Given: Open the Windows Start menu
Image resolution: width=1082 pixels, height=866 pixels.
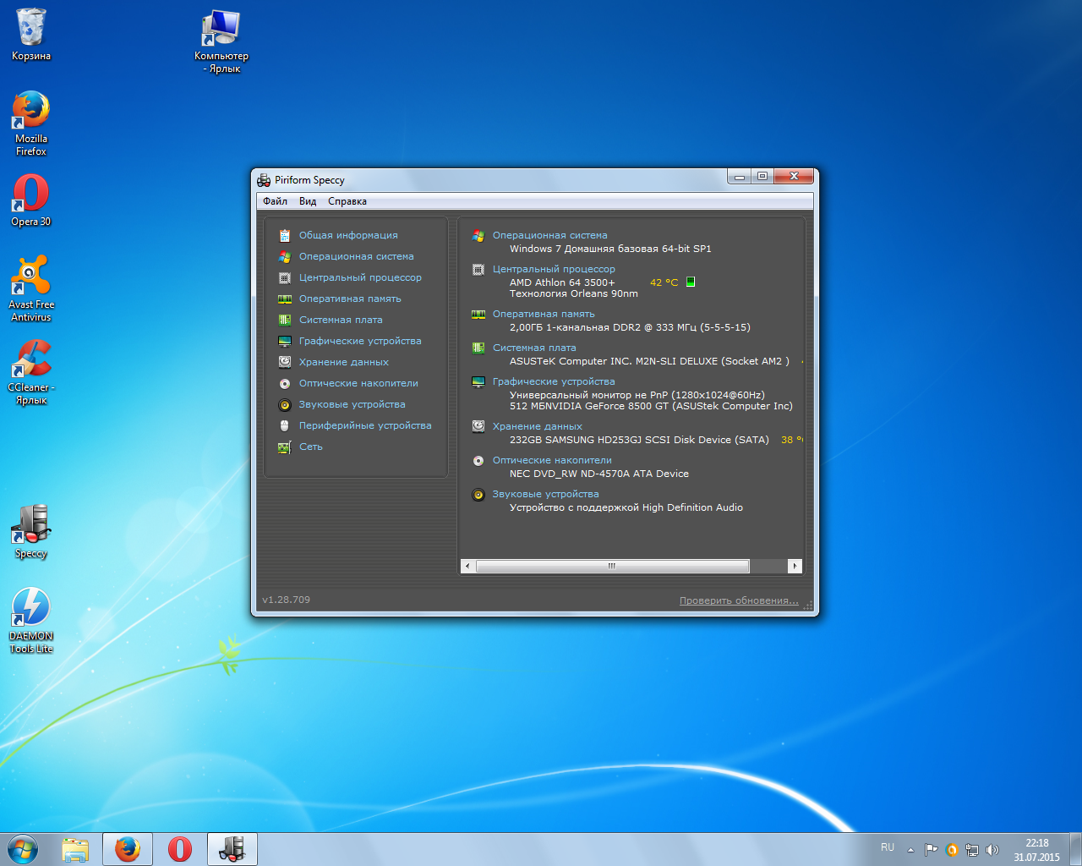Looking at the screenshot, I should [x=23, y=849].
